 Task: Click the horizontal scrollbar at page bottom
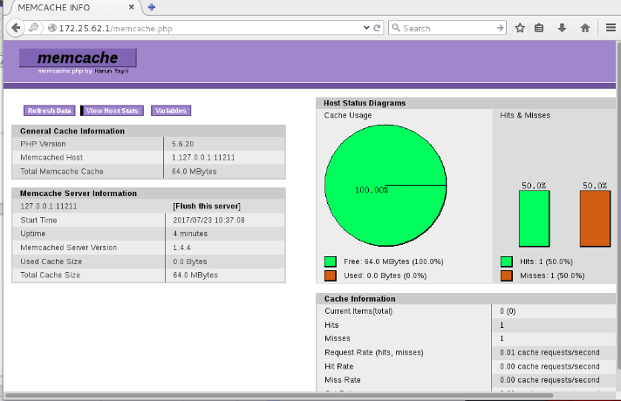pyautogui.click(x=279, y=395)
